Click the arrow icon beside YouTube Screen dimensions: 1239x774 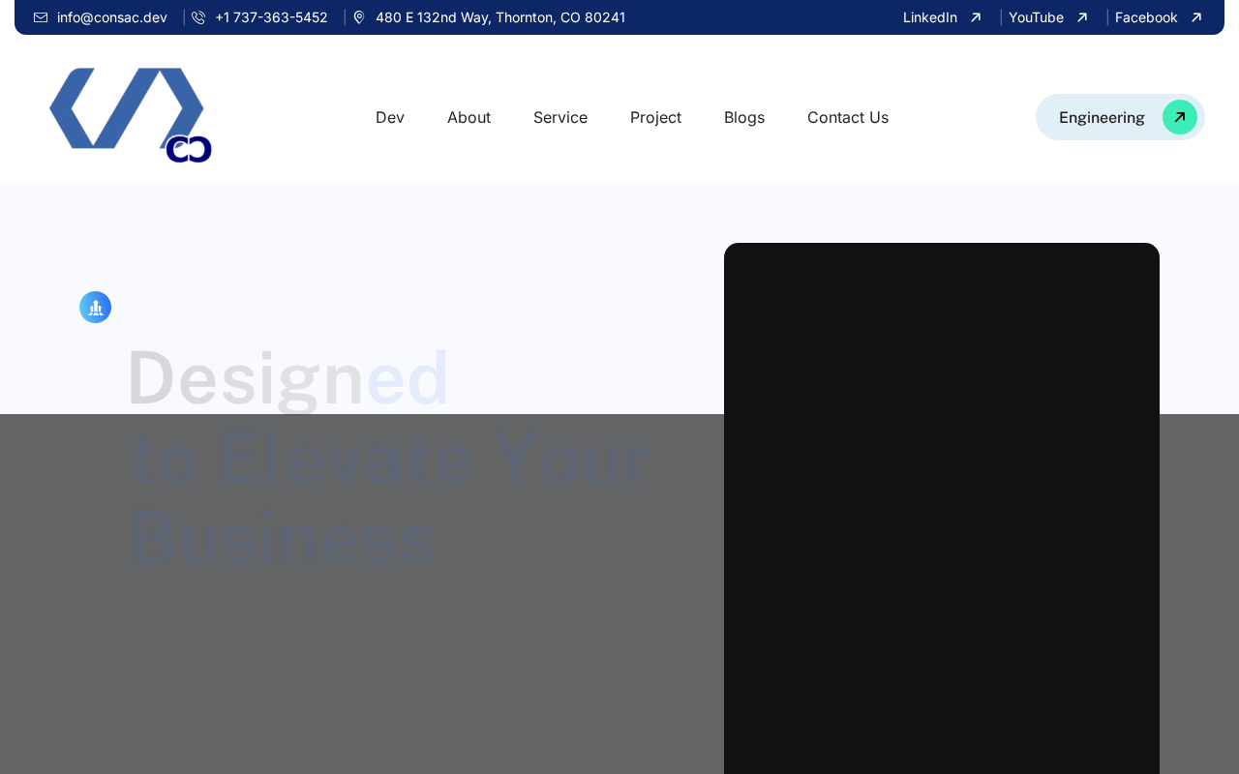tap(1082, 17)
